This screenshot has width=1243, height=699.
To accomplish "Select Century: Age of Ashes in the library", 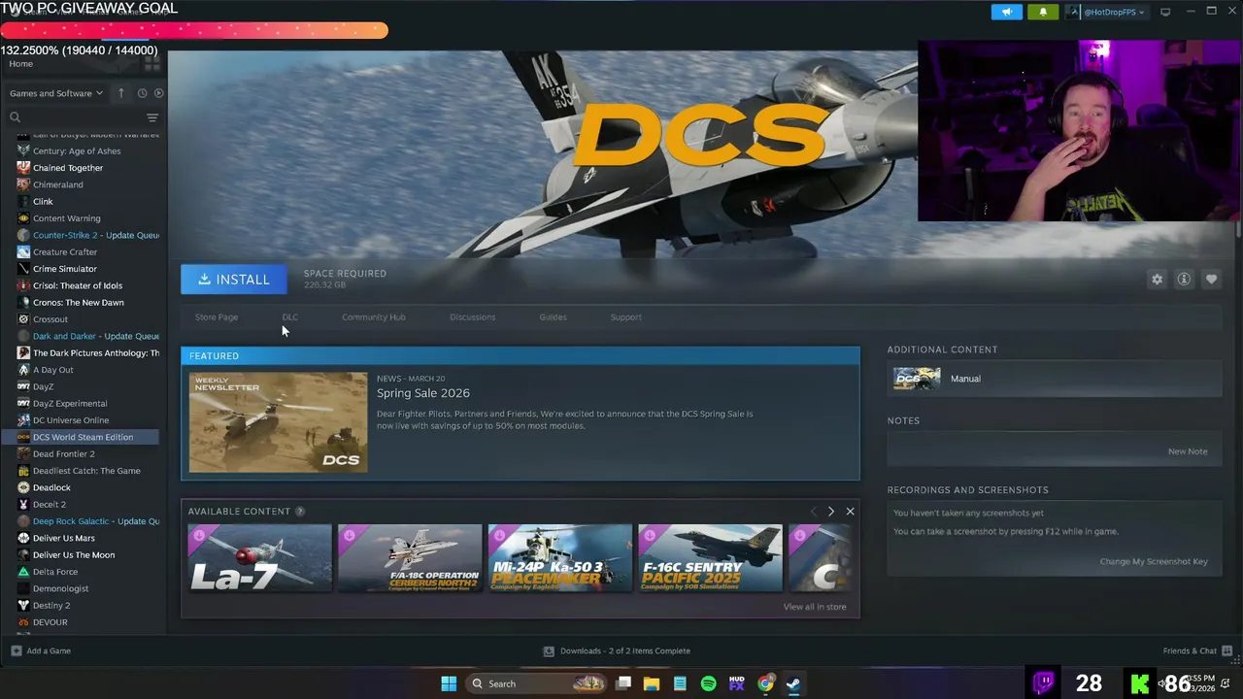I will [77, 150].
